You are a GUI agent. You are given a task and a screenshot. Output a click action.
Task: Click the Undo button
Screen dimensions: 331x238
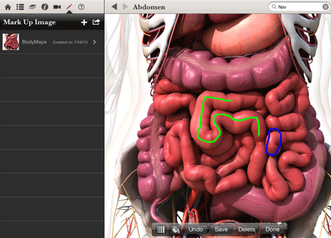click(195, 229)
